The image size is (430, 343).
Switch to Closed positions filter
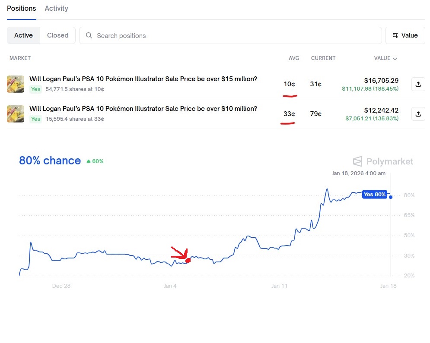coord(58,35)
